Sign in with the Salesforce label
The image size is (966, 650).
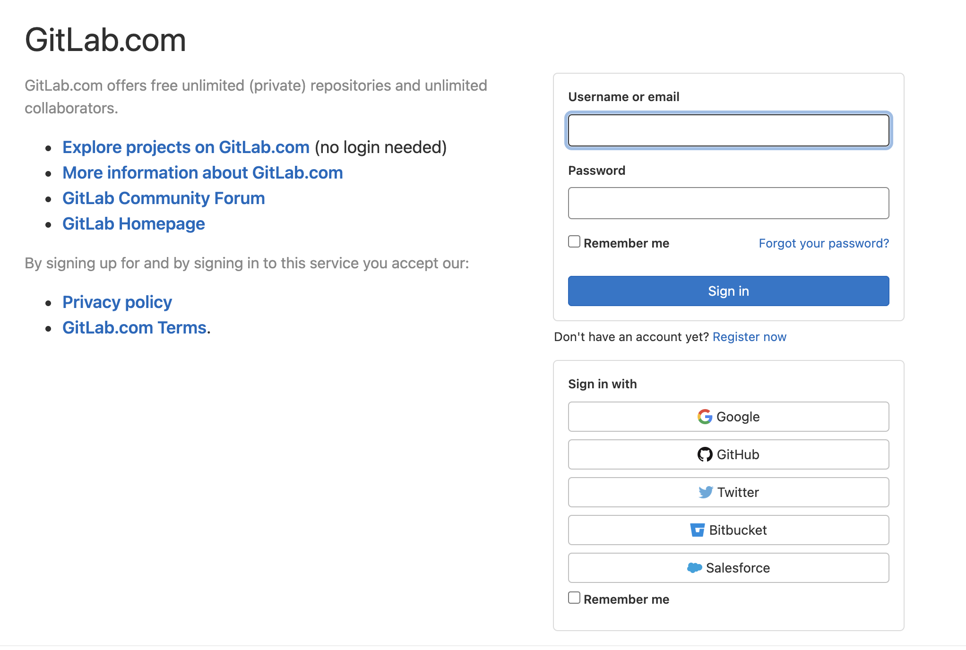738,568
